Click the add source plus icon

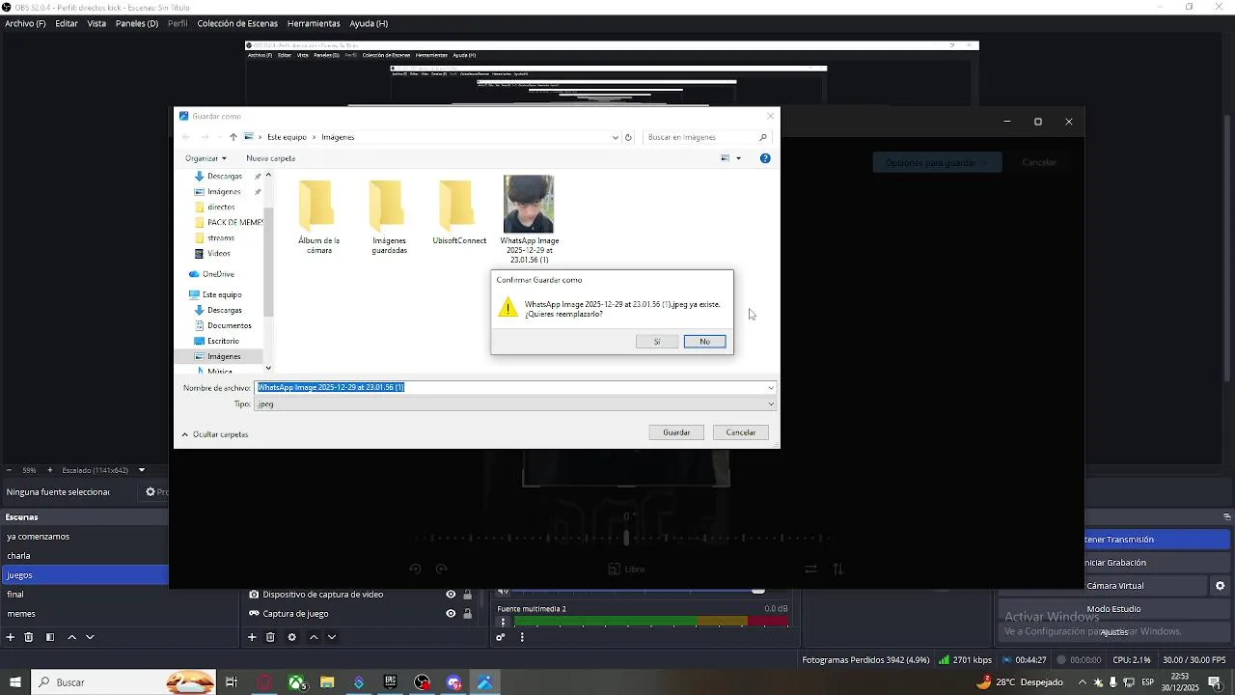(252, 637)
